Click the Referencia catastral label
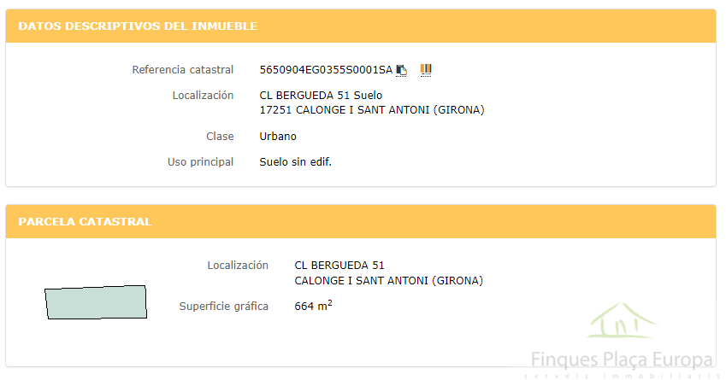Viewport: 726px width, 380px height. pos(182,70)
